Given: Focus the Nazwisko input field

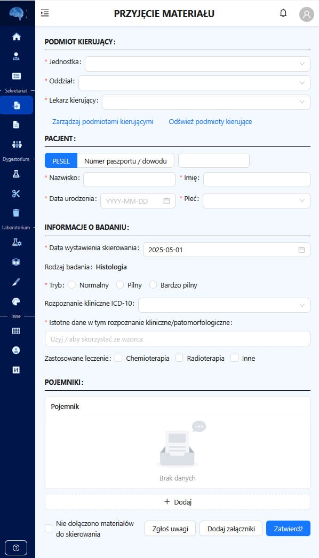Looking at the screenshot, I should (x=129, y=180).
